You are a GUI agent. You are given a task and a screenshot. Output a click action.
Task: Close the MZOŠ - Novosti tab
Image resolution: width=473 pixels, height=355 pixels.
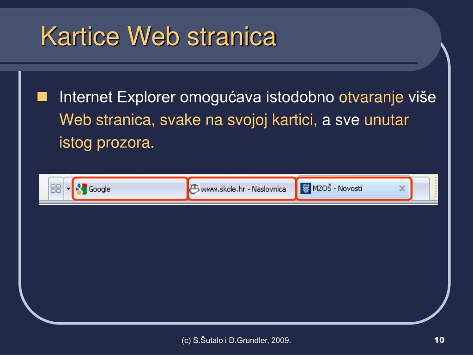pos(402,189)
